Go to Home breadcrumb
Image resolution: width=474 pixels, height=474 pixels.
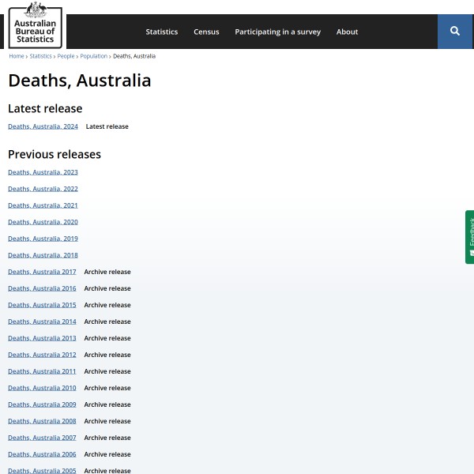click(16, 56)
